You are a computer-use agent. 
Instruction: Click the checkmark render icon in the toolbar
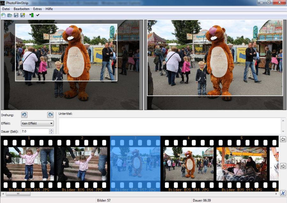(38, 15)
